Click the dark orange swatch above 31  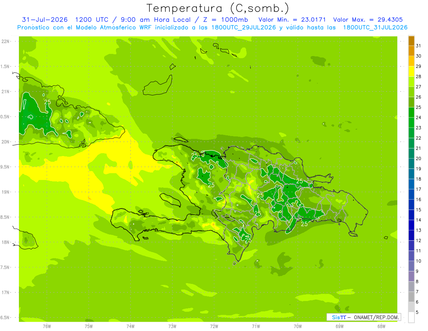(x=411, y=41)
